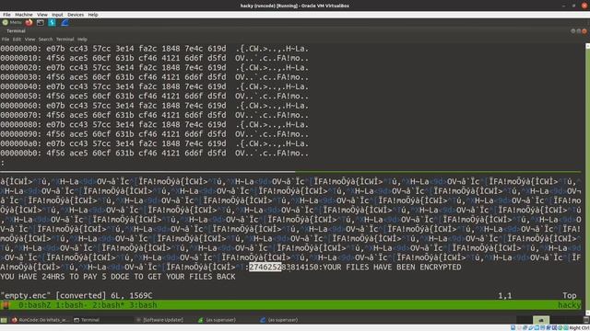Click the guest panel's far-right end icon
Screen dimensions: 590x331
586,320
